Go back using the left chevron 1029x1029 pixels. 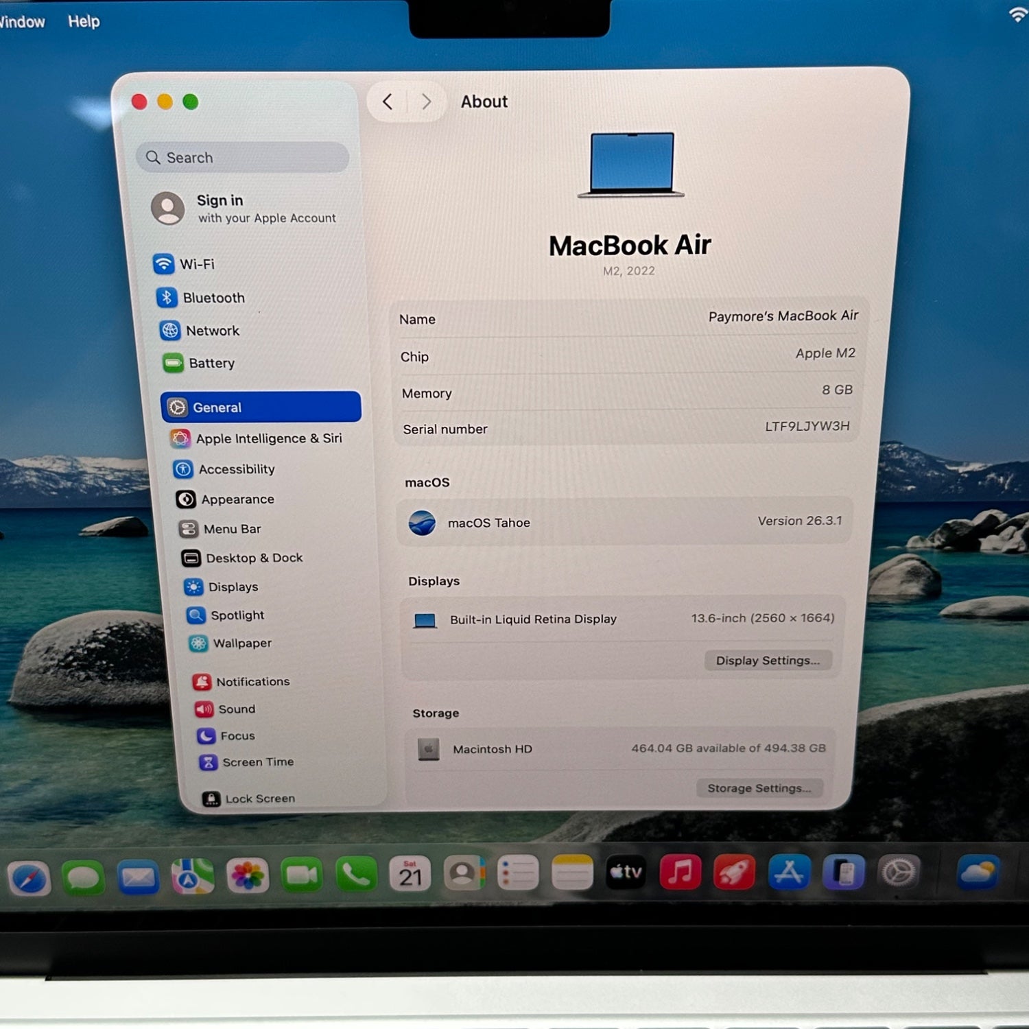(388, 102)
